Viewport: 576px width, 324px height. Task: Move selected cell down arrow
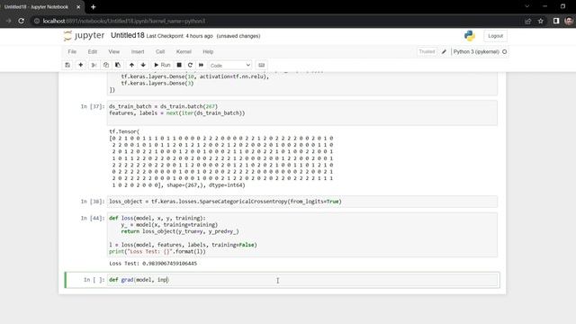[143, 65]
